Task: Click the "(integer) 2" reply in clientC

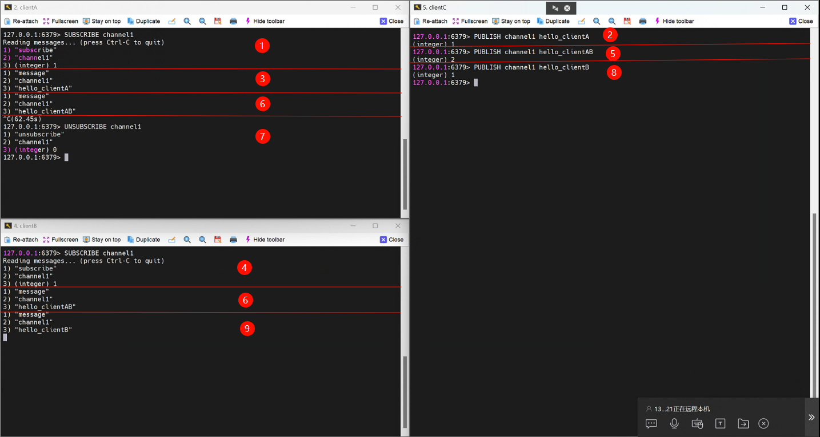Action: [x=434, y=59]
